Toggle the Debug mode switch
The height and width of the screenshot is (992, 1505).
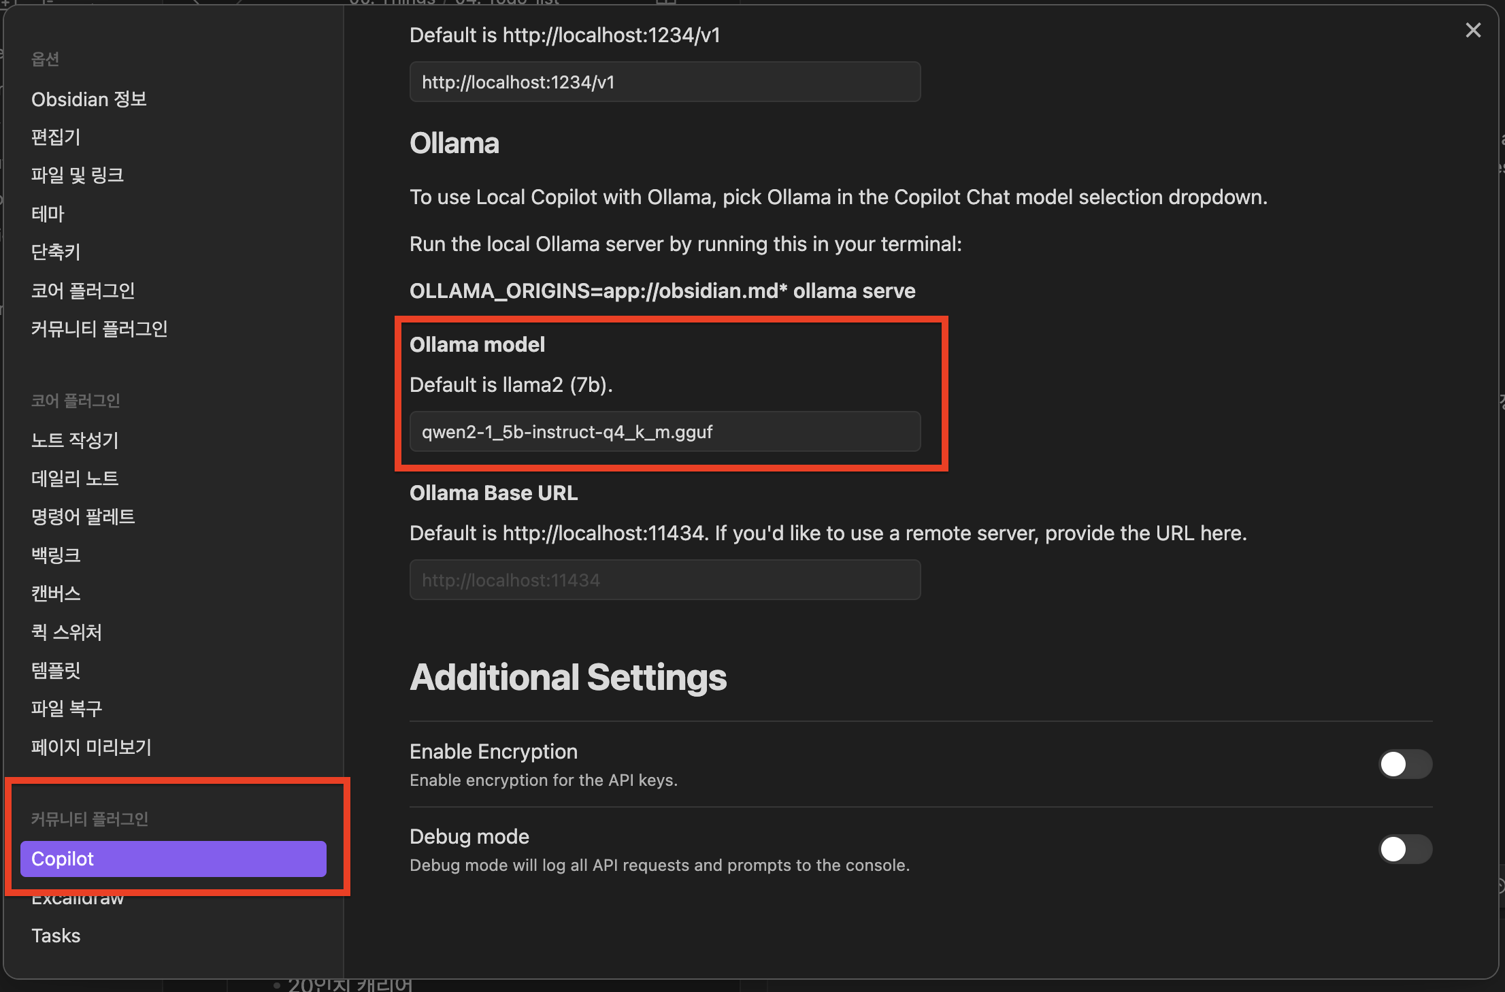(x=1405, y=849)
